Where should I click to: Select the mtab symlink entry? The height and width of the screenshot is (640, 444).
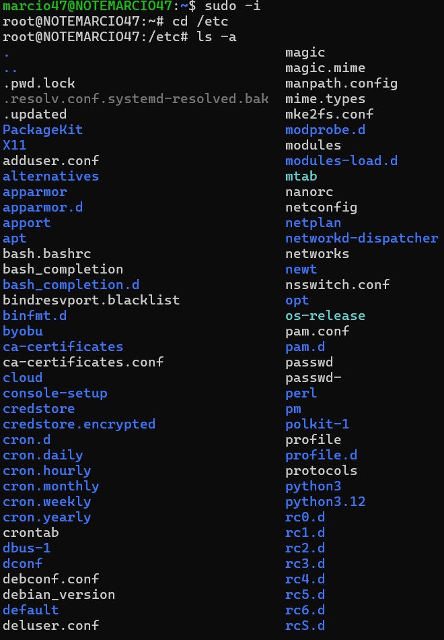[x=301, y=176]
